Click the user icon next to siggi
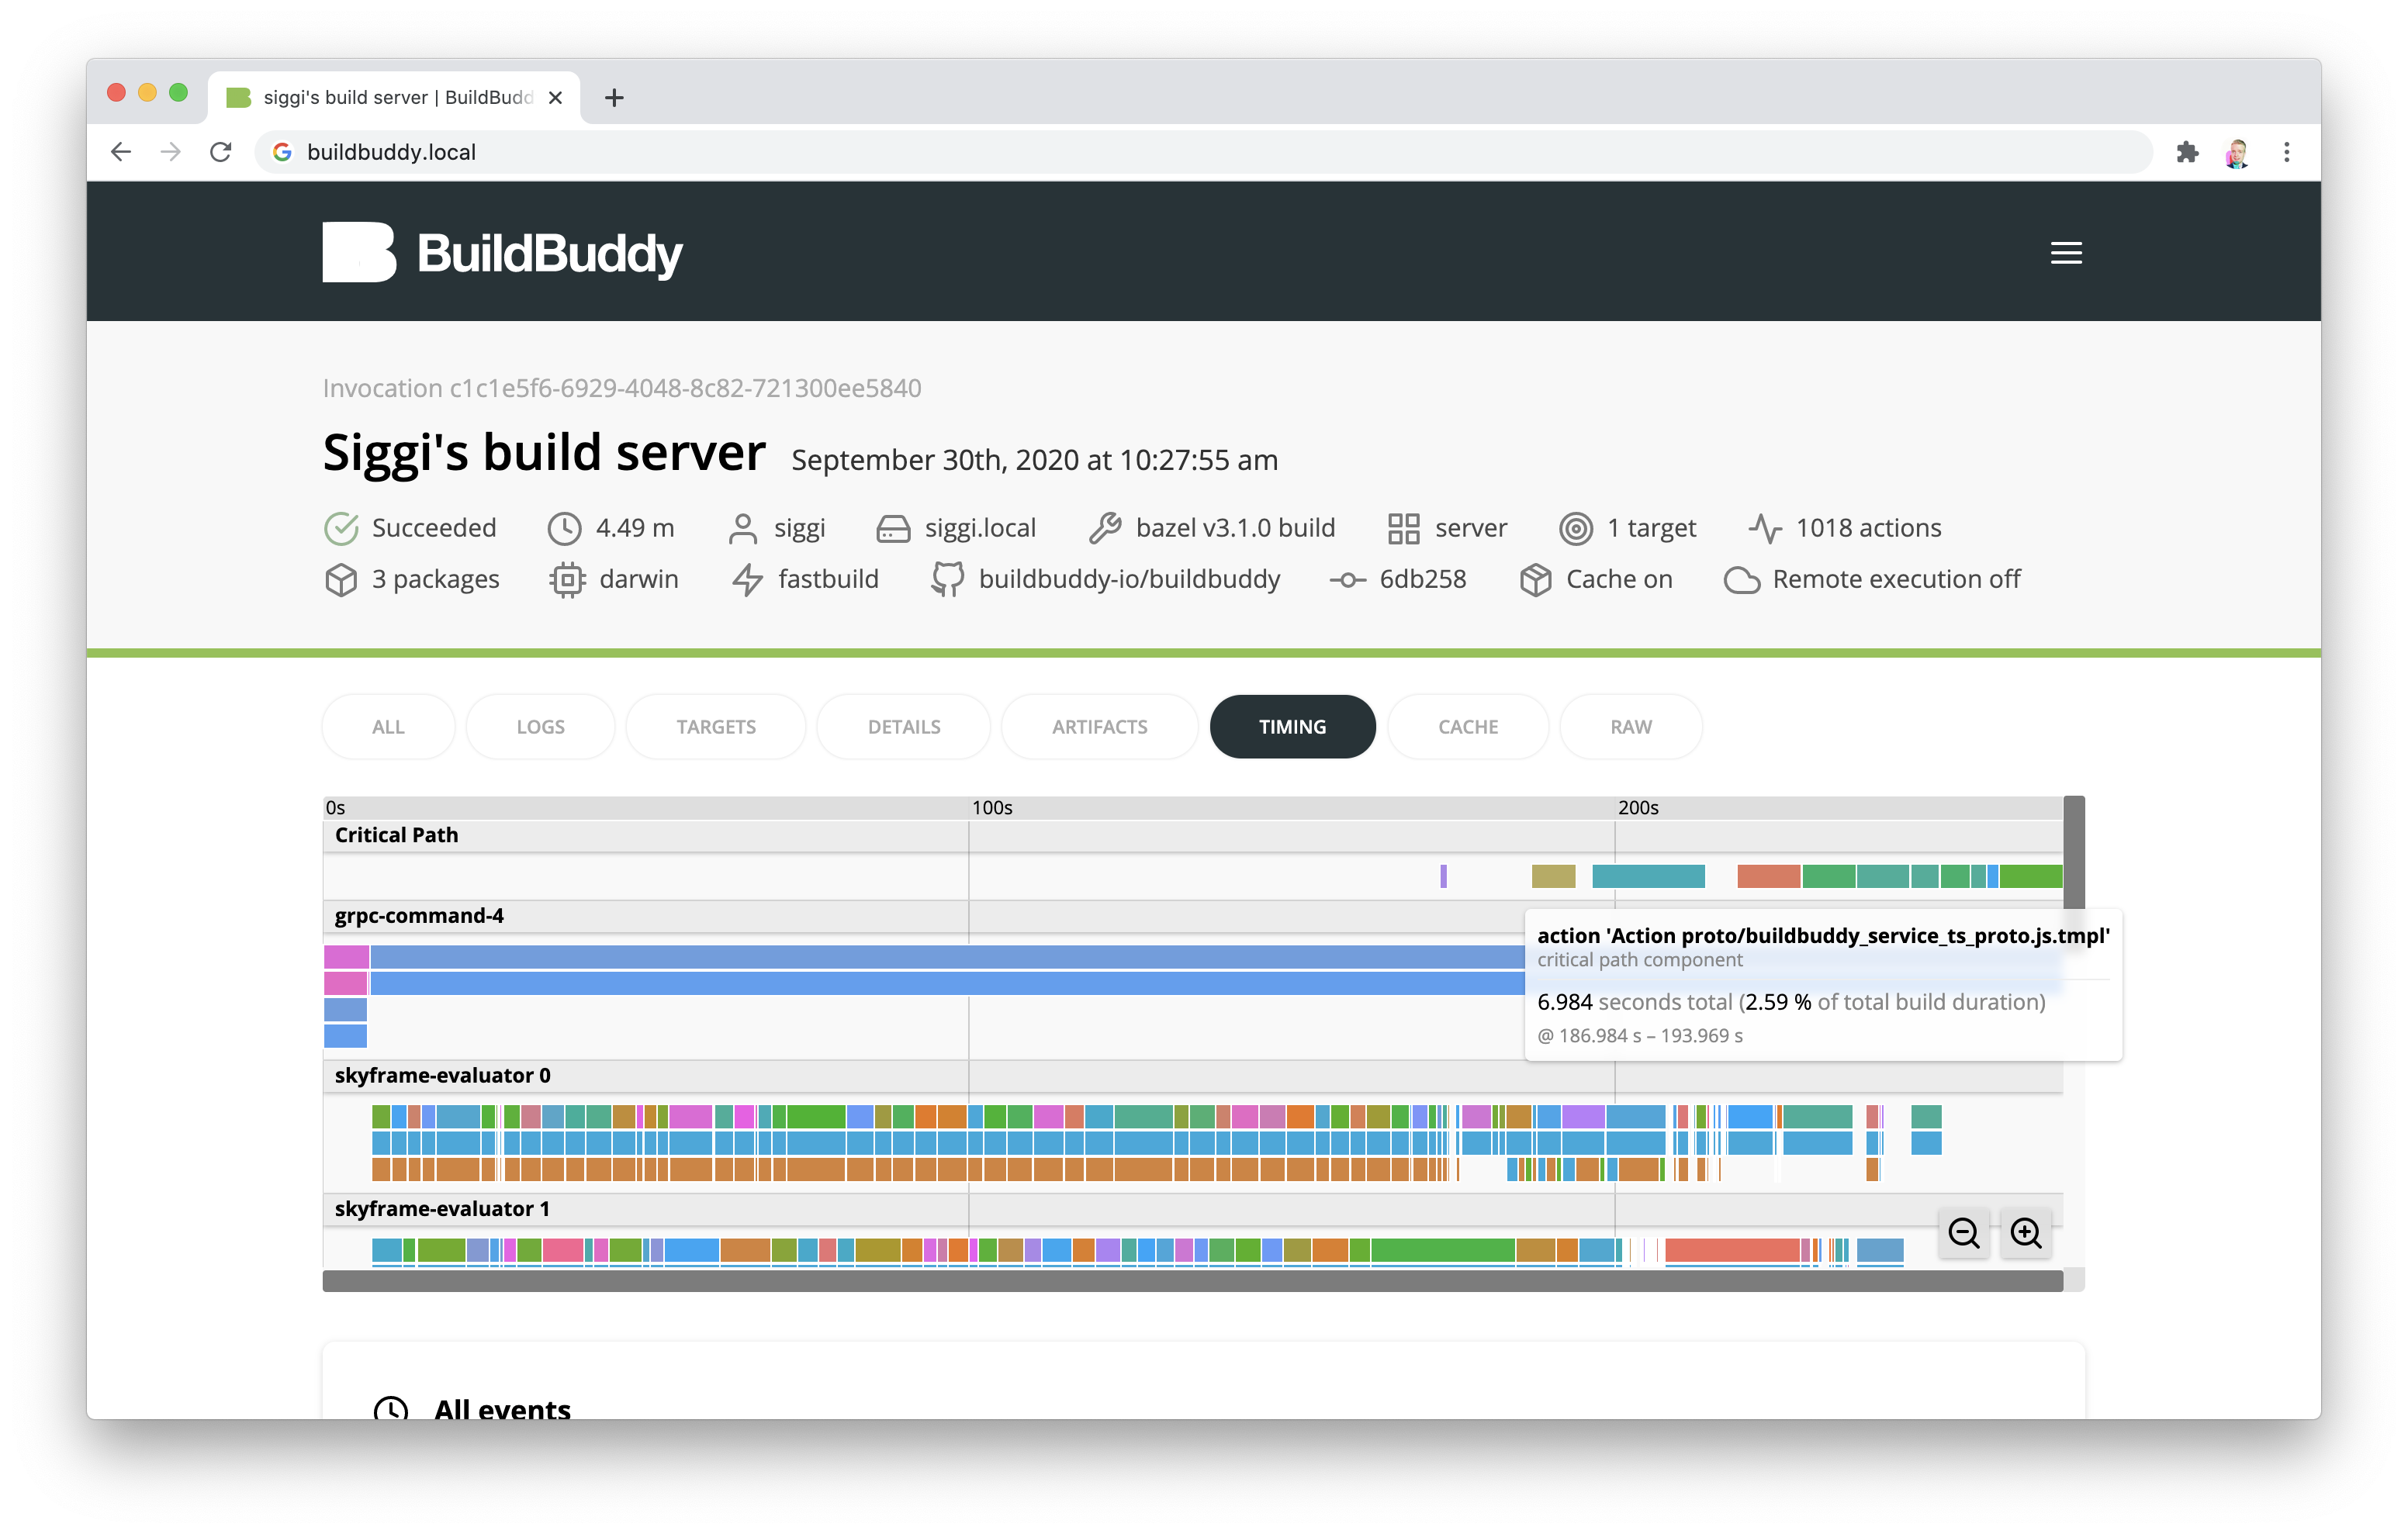Screen dimensions: 2408x1534 pos(743,528)
